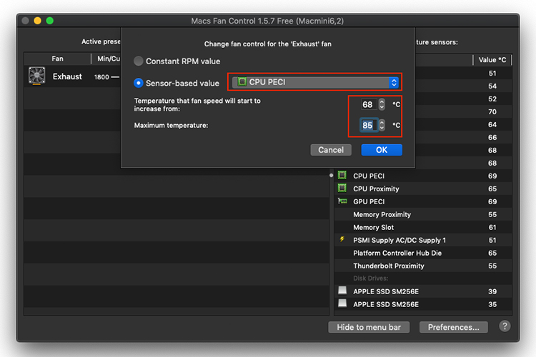Image resolution: width=536 pixels, height=357 pixels.
Task: Click the CPU PECI chip icon in sensor list
Action: (x=342, y=175)
